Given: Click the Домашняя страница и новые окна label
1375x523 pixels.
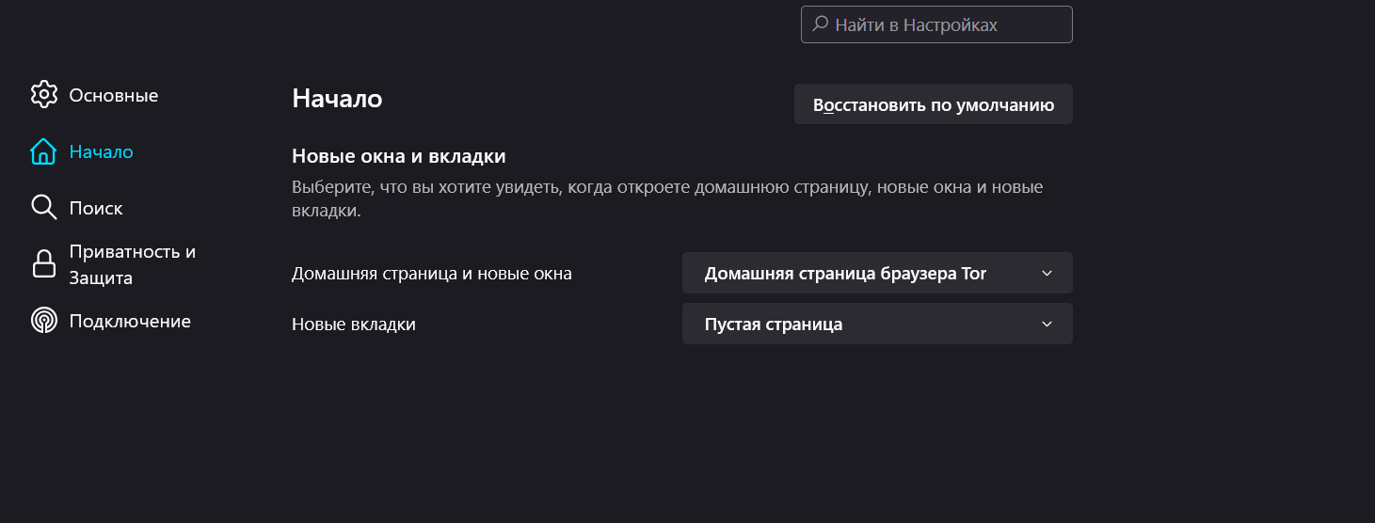Looking at the screenshot, I should 432,274.
